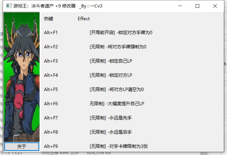Click the 热键 column header
This screenshot has width=227, height=155.
[48, 19]
